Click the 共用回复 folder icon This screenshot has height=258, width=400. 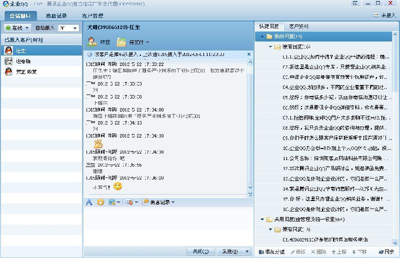tap(269, 219)
